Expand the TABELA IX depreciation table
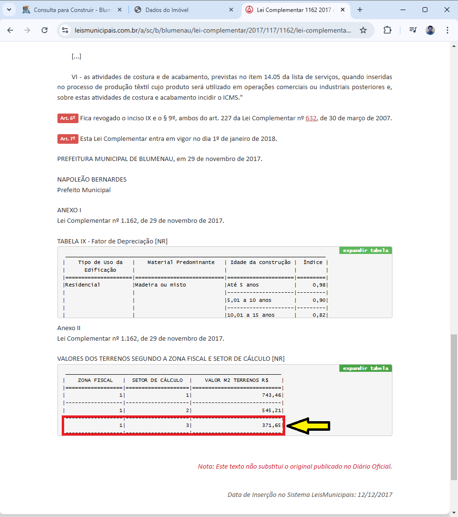 pos(365,250)
